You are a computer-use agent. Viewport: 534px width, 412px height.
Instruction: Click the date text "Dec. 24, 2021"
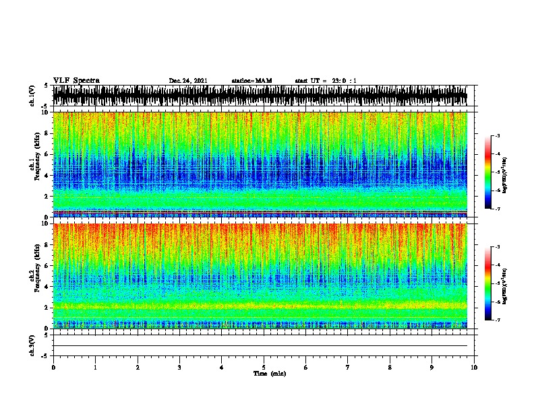pos(188,81)
